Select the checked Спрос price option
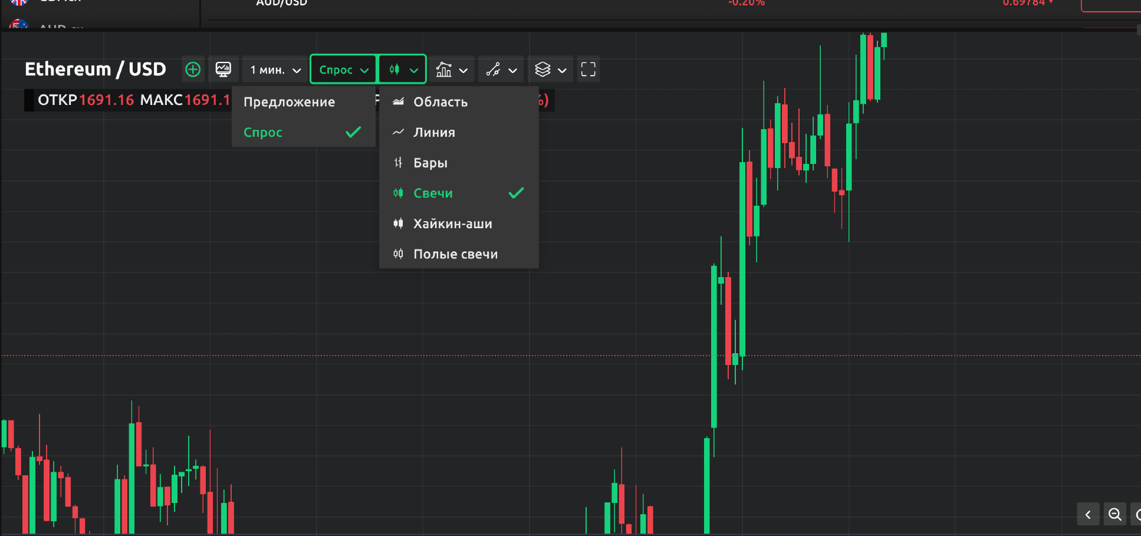Image resolution: width=1141 pixels, height=536 pixels. pyautogui.click(x=303, y=132)
